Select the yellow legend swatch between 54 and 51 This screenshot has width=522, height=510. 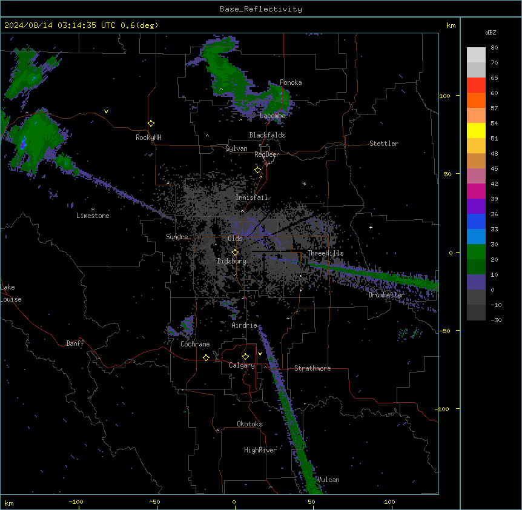pyautogui.click(x=476, y=131)
